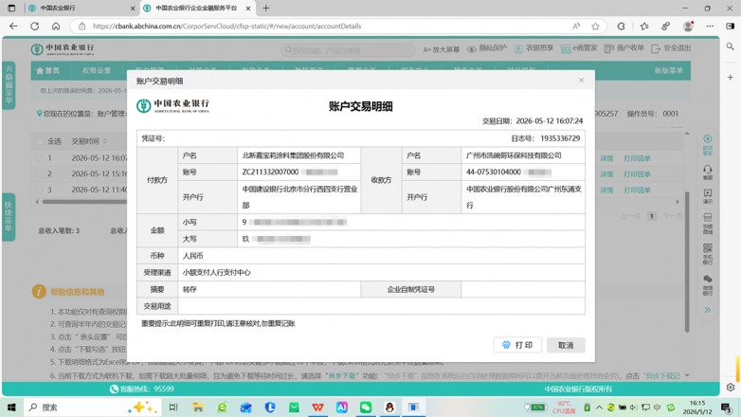Toggle 隐私保护 privacy protection eye
Viewport: 741px width, 417px height.
[487, 48]
